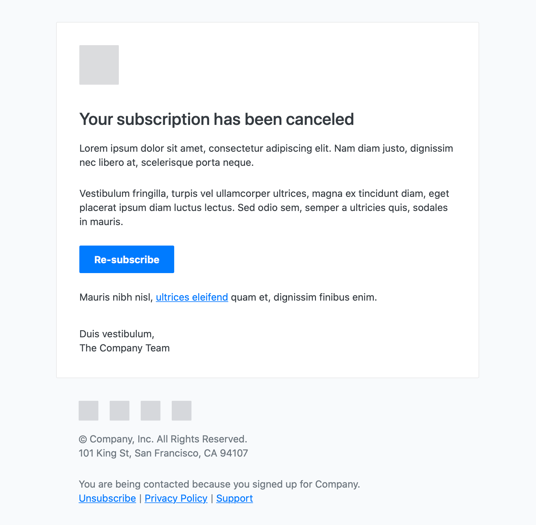
Task: Select the headline about canceled subscription
Action: [217, 119]
